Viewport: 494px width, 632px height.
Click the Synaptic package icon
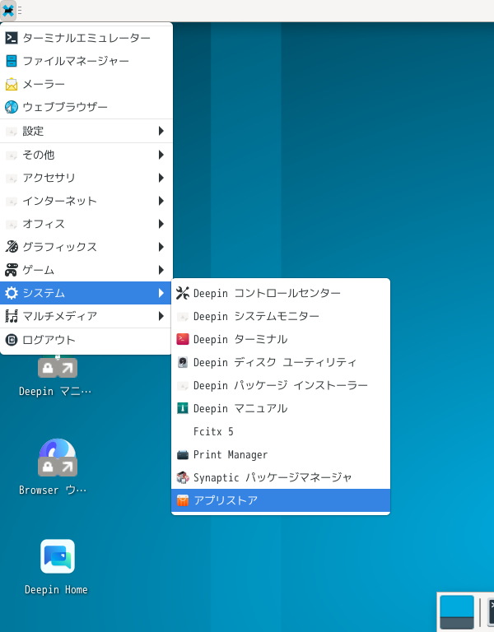coord(183,477)
